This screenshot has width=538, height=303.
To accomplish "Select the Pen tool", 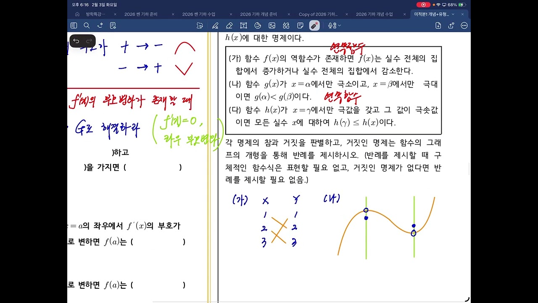I will click(x=215, y=26).
